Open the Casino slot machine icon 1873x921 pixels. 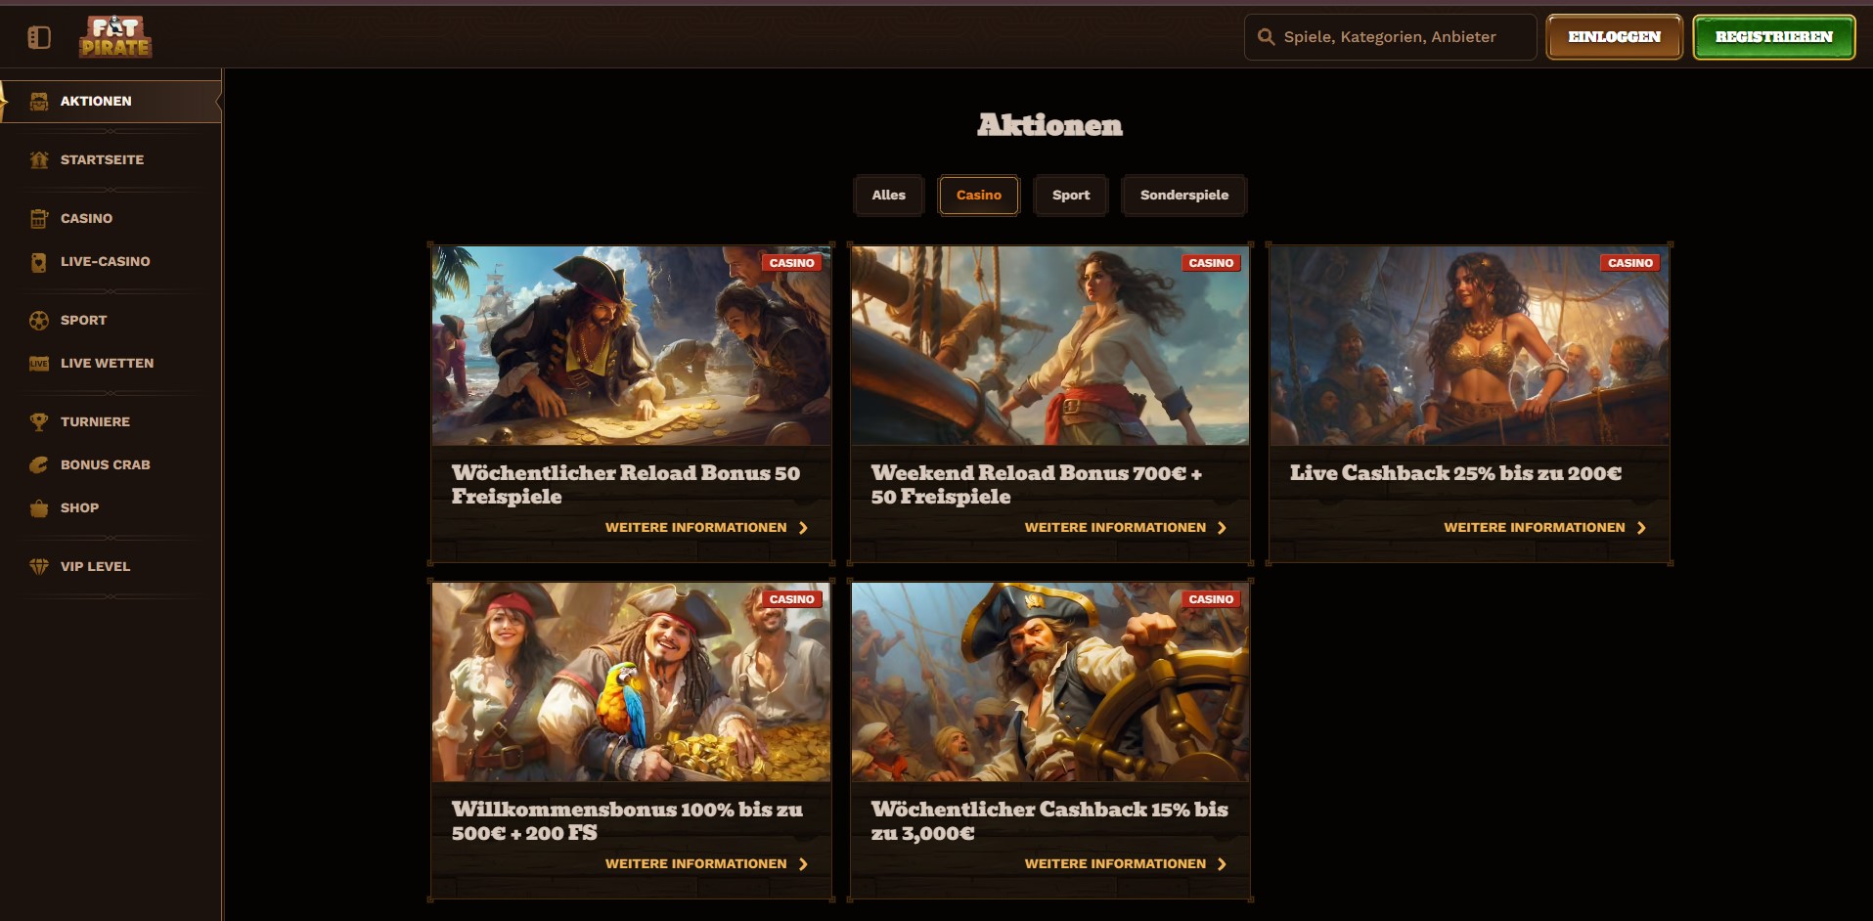(x=39, y=219)
